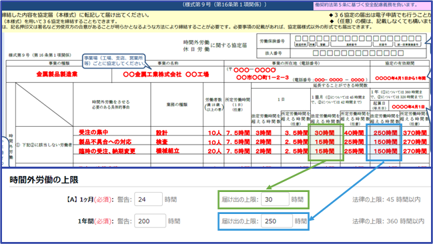Click 10人 in the 設計 row

click(215, 133)
